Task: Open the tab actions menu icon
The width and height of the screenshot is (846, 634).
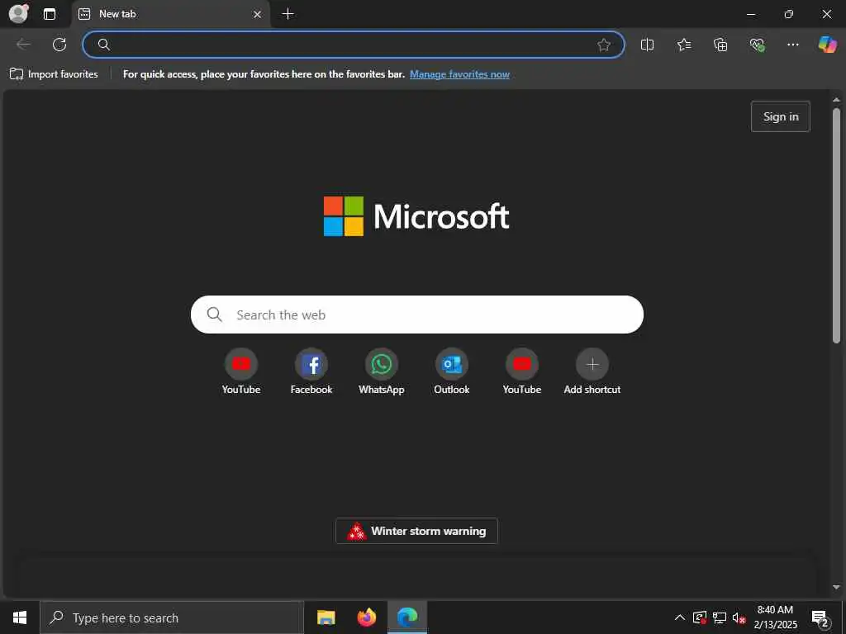Action: click(x=50, y=14)
